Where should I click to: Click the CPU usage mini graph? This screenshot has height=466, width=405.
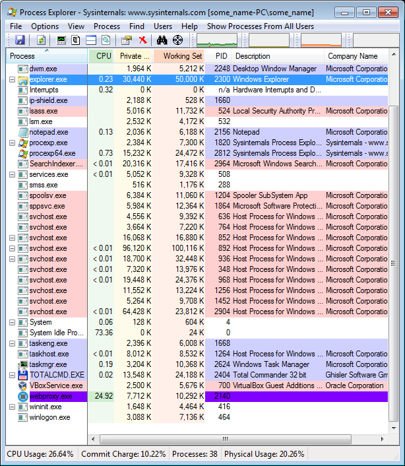217,40
